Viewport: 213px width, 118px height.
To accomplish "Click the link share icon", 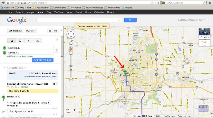I will [x=56, y=31].
